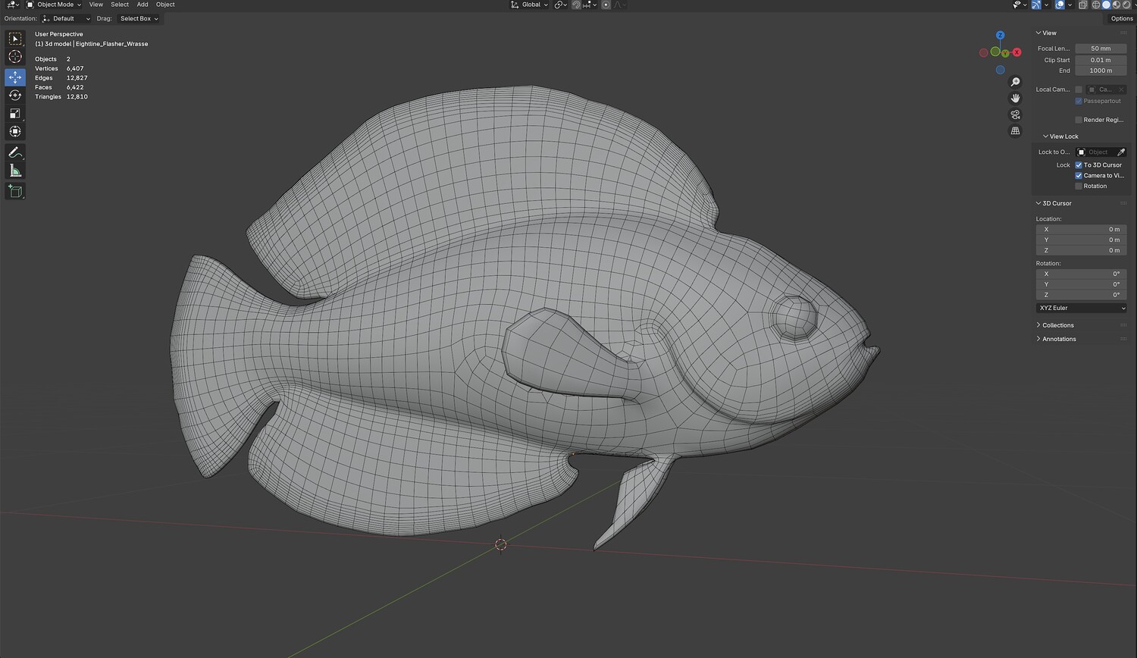
Task: Toggle viewport gizmos display
Action: (x=1036, y=5)
